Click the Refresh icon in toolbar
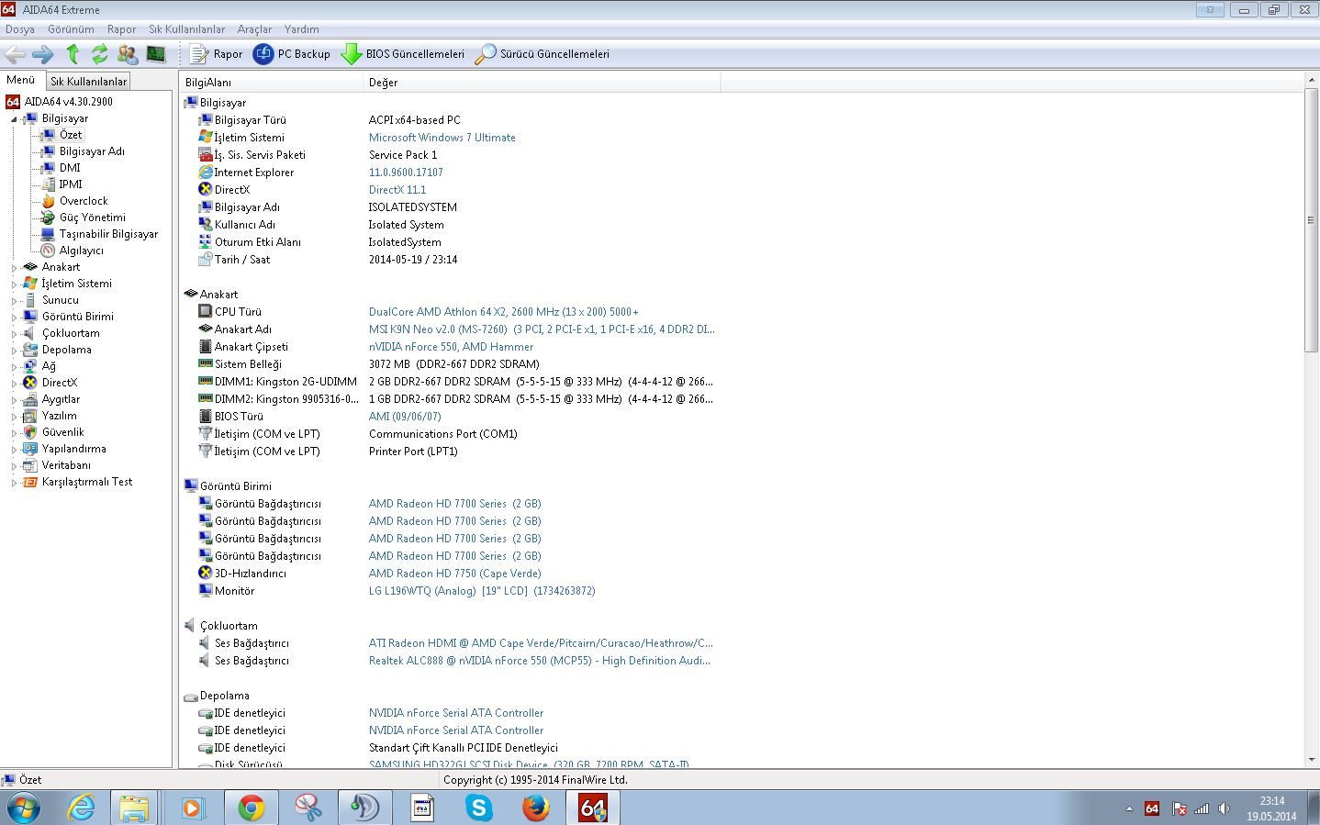Screen dimensions: 1320x825 100,54
